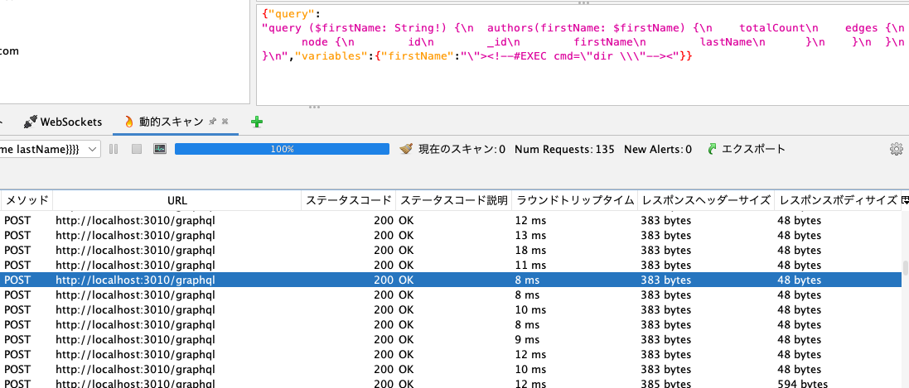Click the green export arrow icon
This screenshot has height=388, width=909.
click(x=713, y=150)
